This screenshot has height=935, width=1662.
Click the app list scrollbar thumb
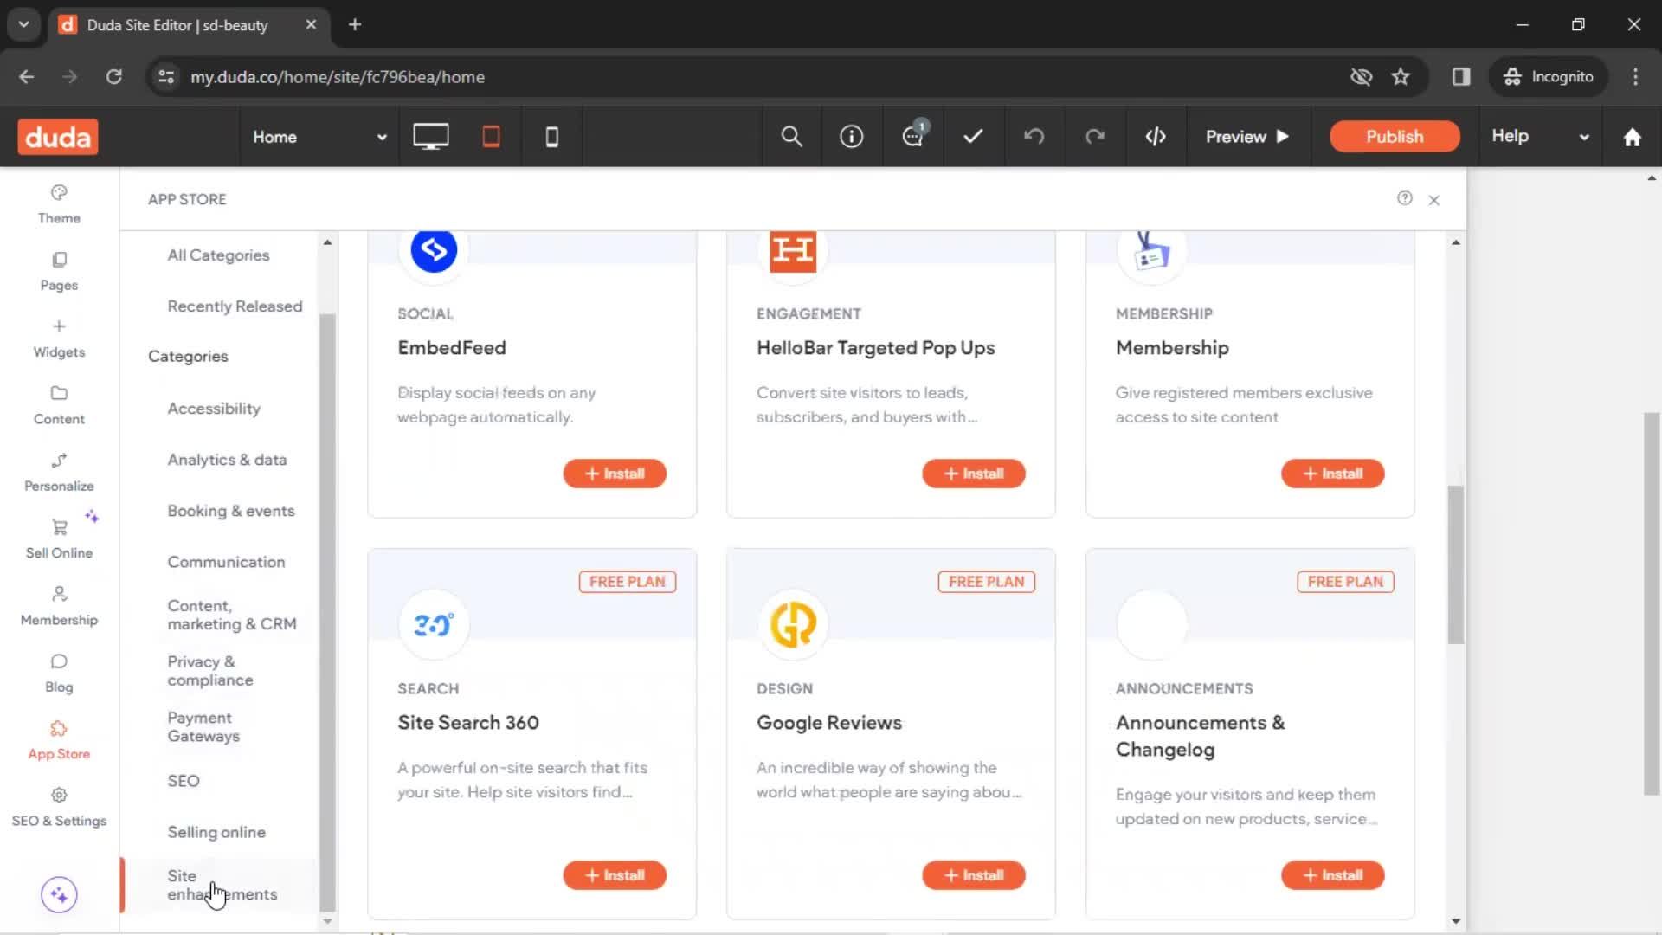[1456, 564]
